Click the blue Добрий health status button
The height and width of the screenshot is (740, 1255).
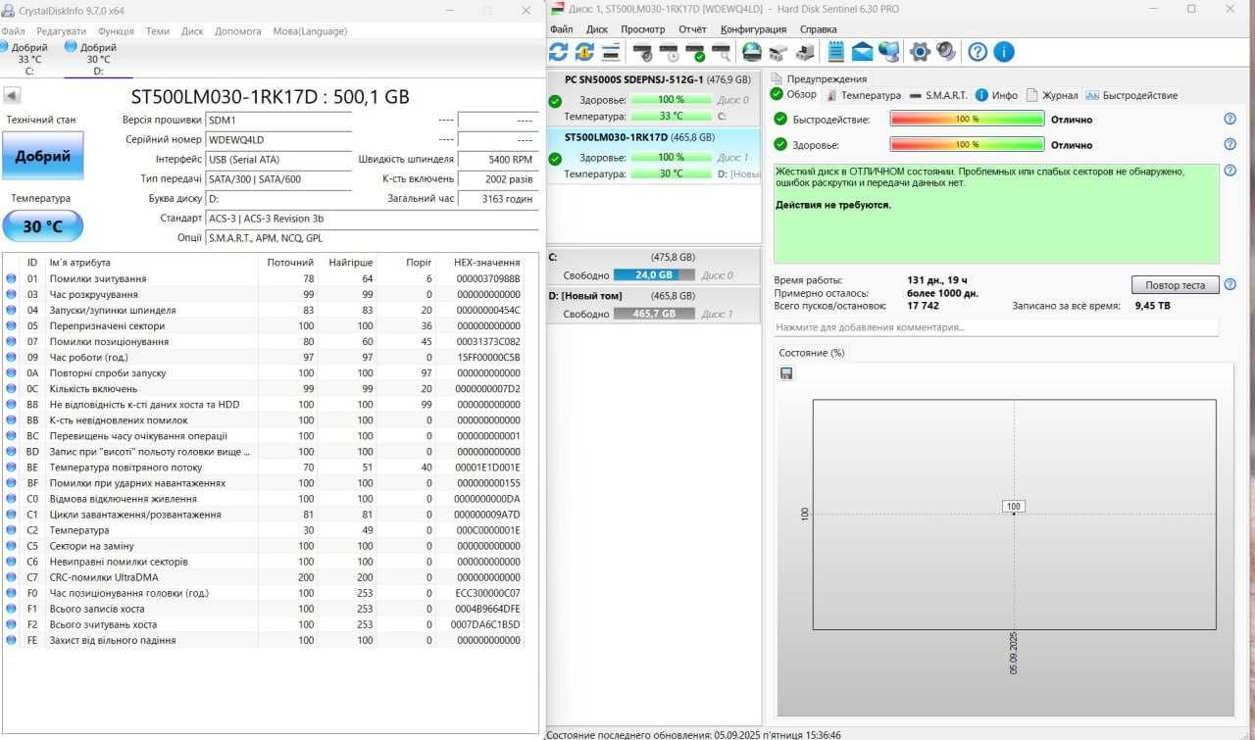tap(43, 156)
